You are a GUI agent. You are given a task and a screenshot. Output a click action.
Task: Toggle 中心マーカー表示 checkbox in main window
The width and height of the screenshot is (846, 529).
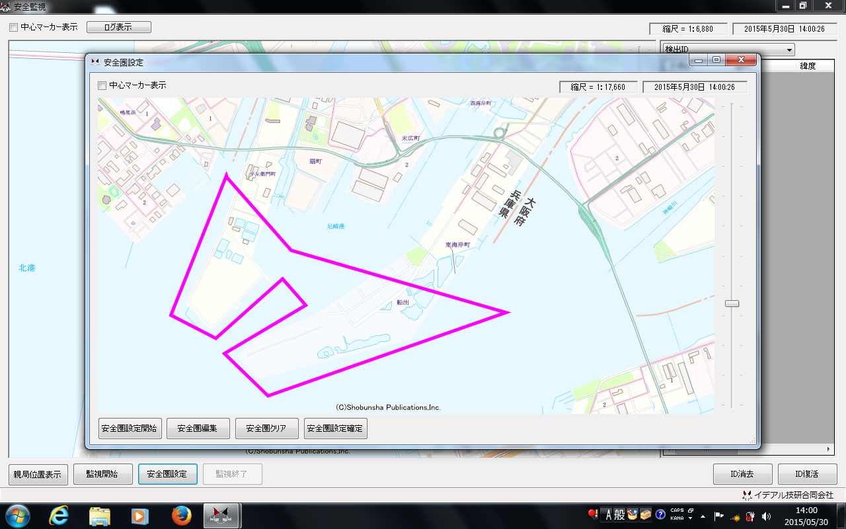(13, 28)
